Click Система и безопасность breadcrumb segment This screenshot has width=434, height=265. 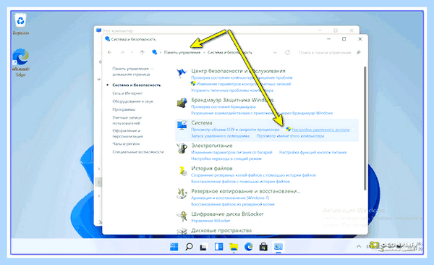tap(230, 52)
